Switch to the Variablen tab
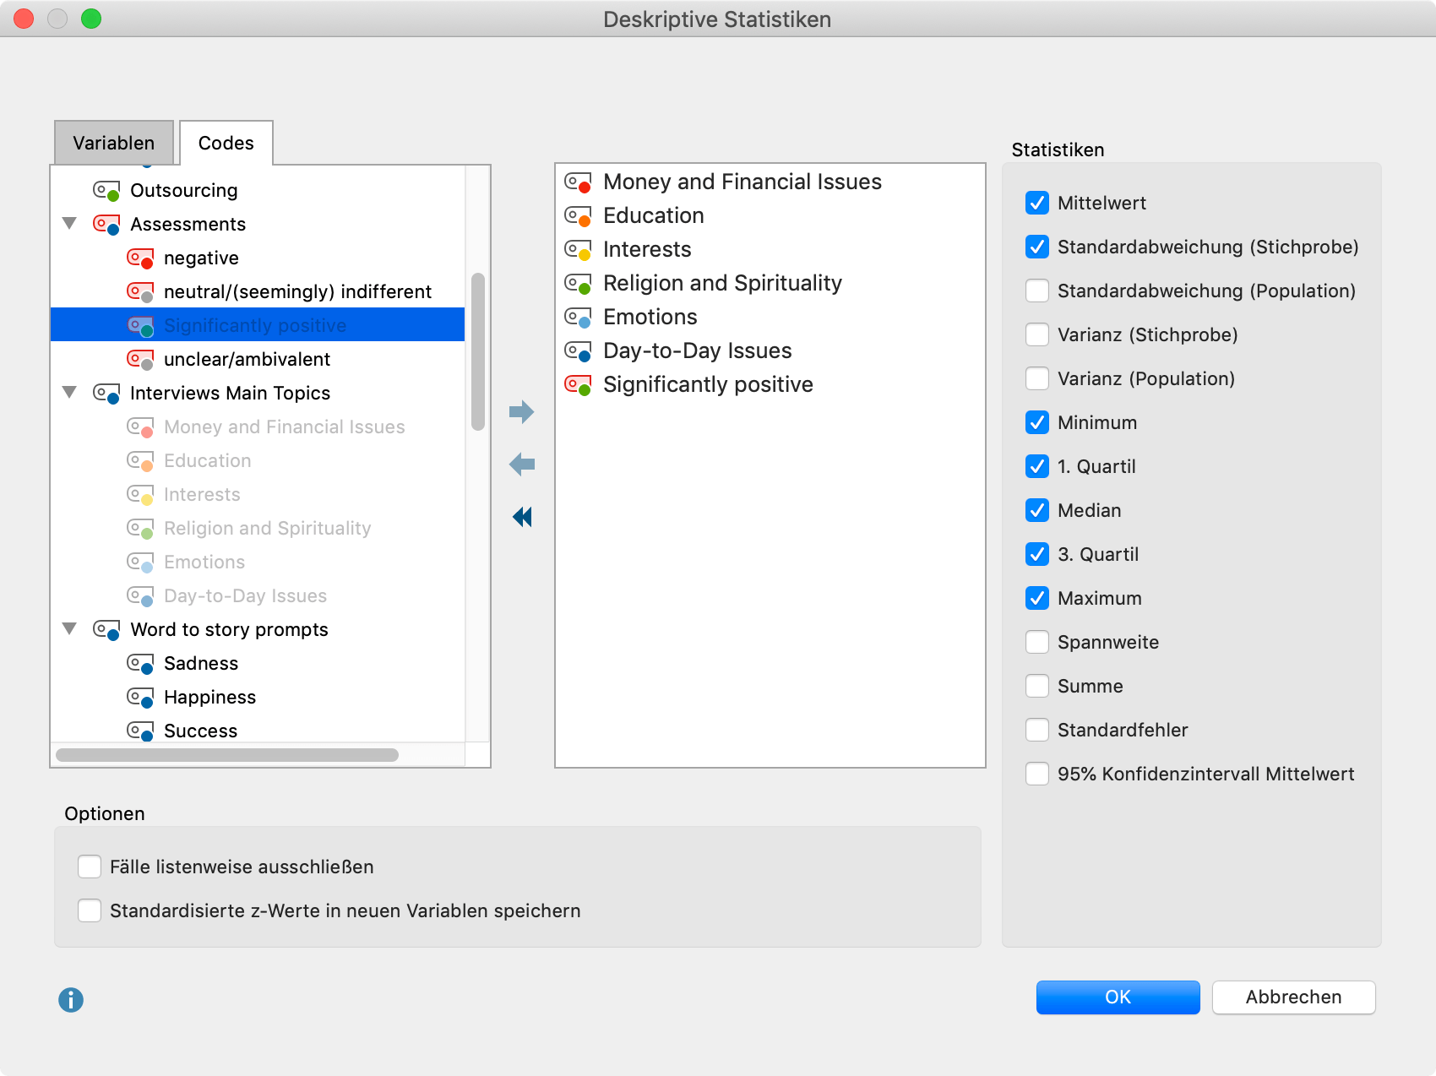1436x1076 pixels. pyautogui.click(x=114, y=143)
